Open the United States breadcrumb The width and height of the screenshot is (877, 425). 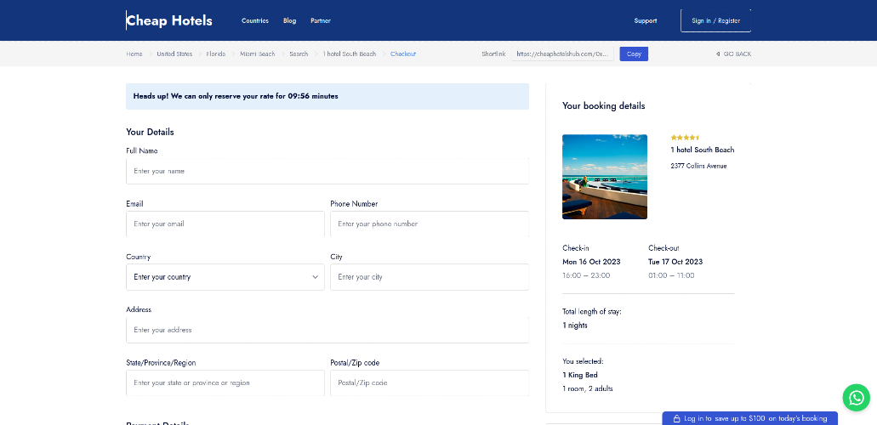pos(174,54)
